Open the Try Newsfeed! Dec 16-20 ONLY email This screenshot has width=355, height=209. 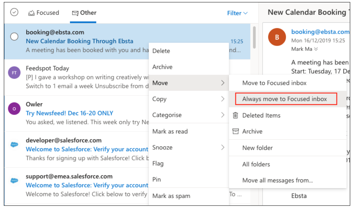click(70, 113)
